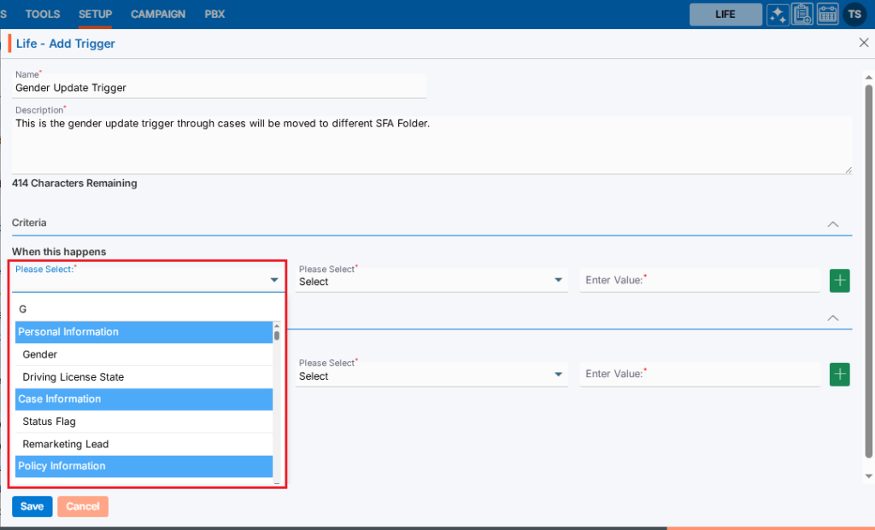Click green plus button in Criteria row
Viewport: 875px width, 530px height.
point(840,280)
